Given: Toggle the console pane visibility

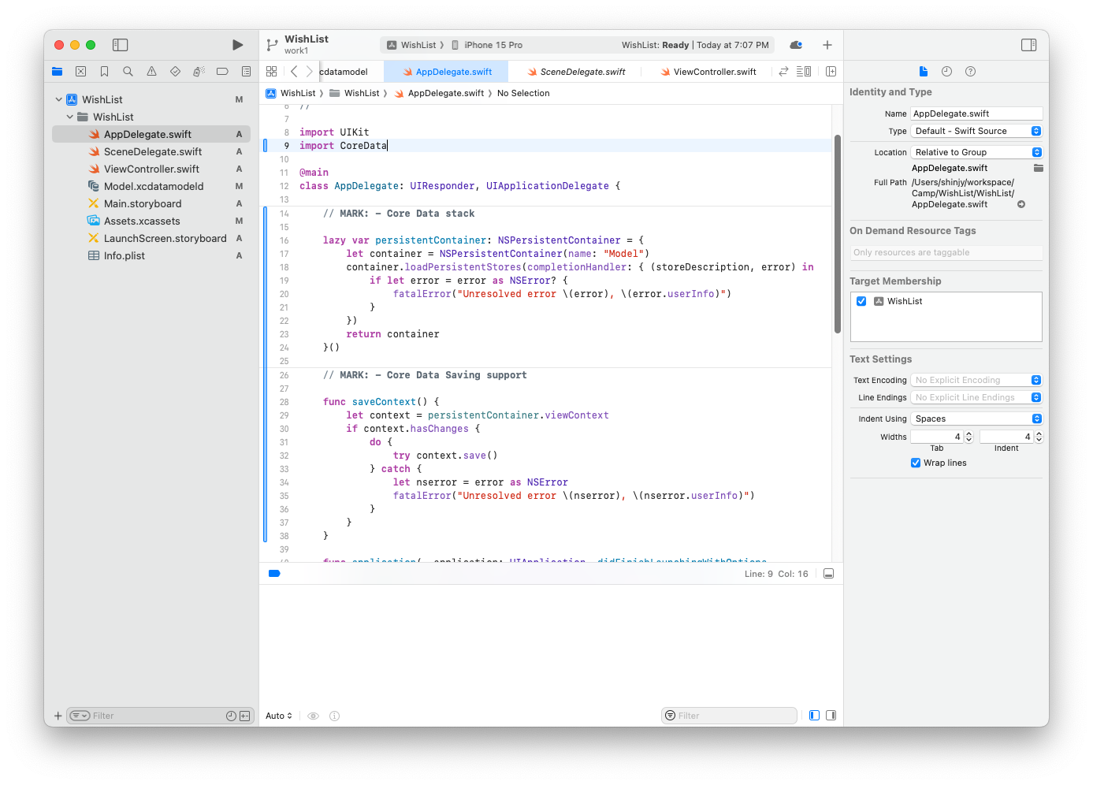Looking at the screenshot, I should (831, 716).
